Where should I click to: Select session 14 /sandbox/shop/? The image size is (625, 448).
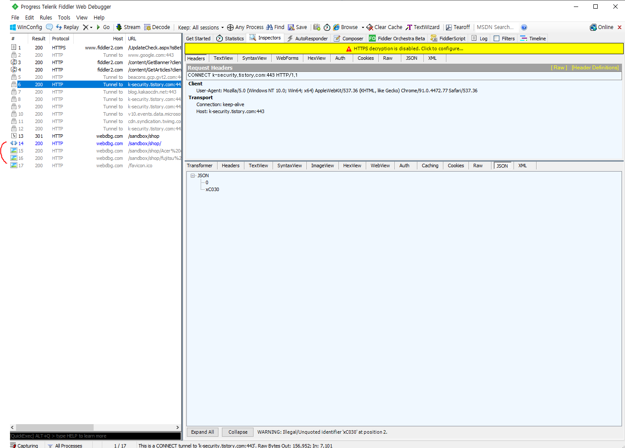click(x=95, y=143)
